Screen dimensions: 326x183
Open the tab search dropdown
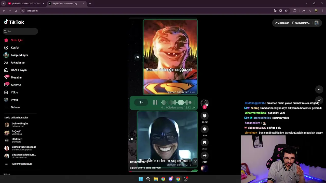click(x=3, y=4)
